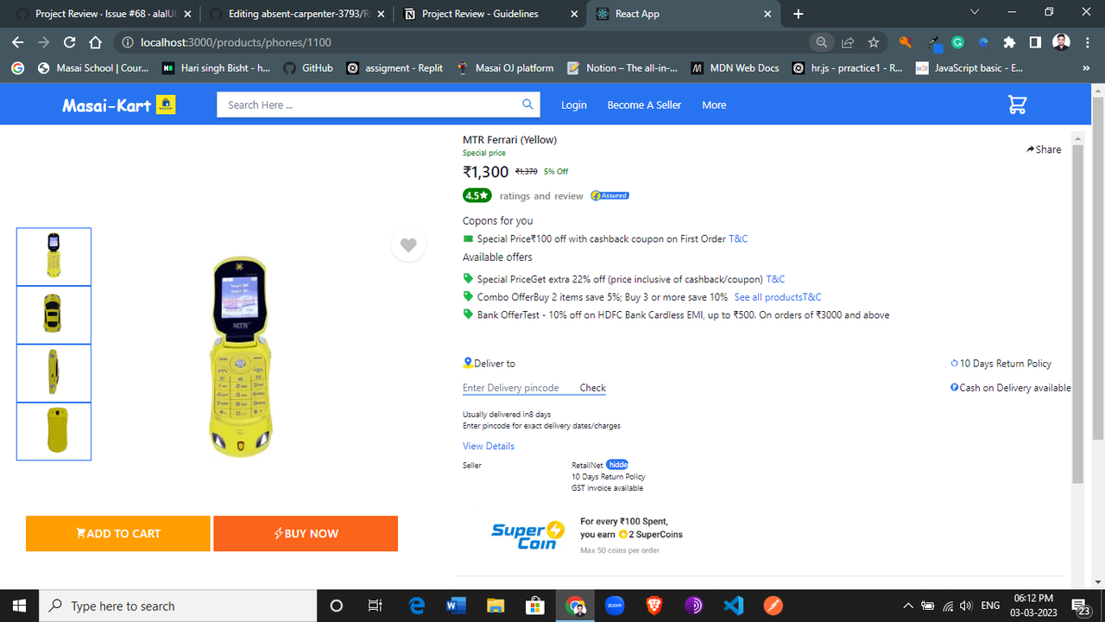Click Check next to pincode field
Image resolution: width=1105 pixels, height=622 pixels.
click(592, 388)
